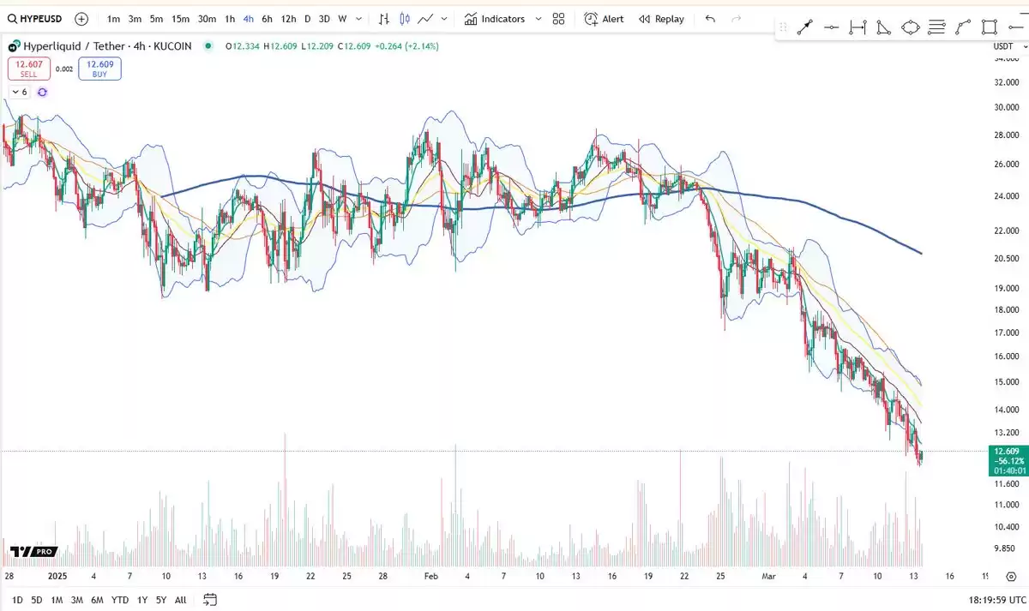Select the Candles chart style icon
This screenshot has height=611, width=1029.
tap(404, 18)
